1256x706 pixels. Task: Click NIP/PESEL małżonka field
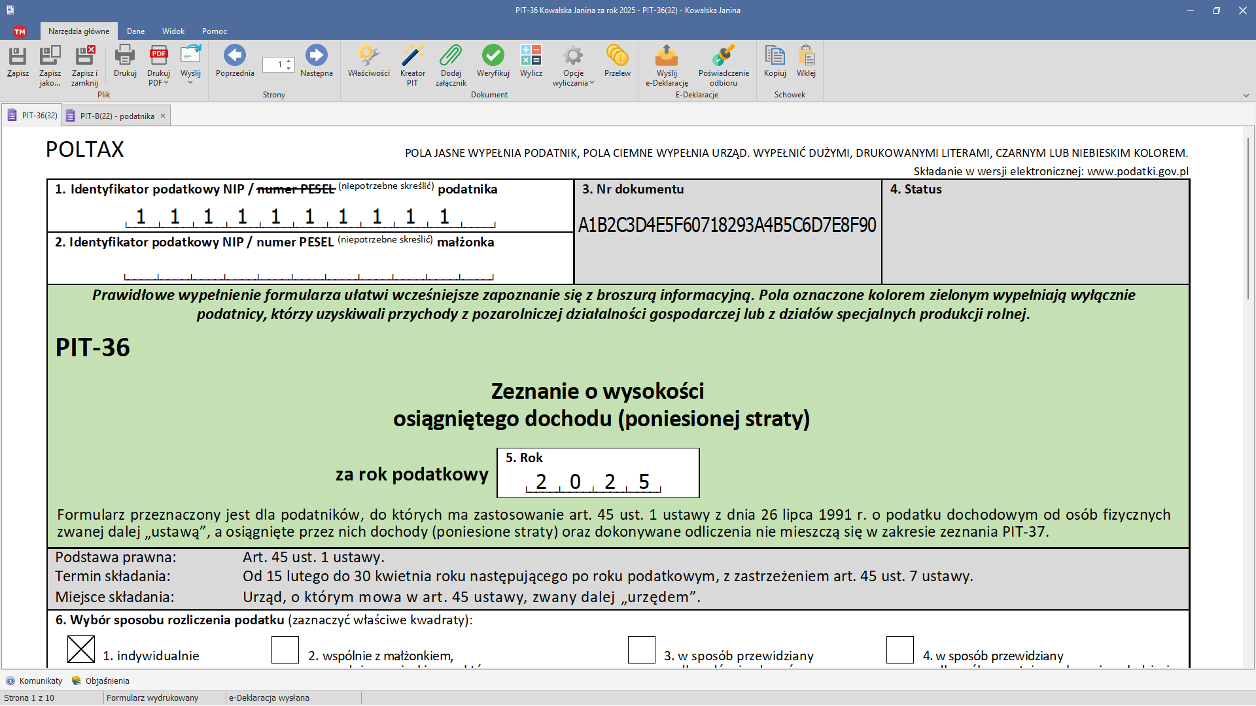point(309,269)
